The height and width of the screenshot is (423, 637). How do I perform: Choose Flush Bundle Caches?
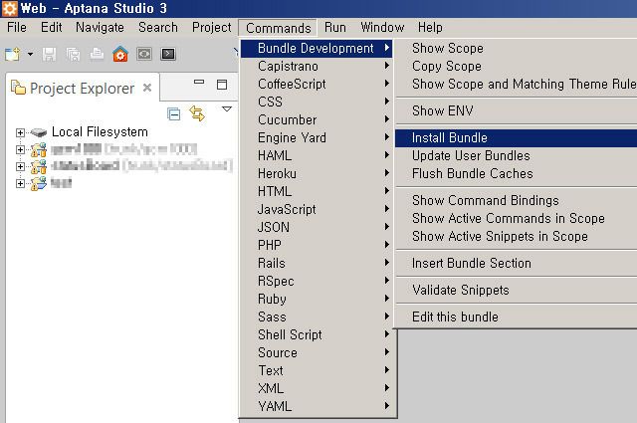517,173
